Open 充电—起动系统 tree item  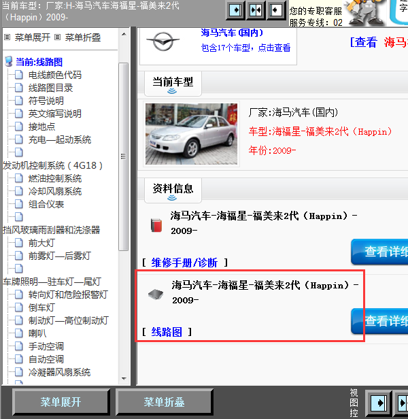60,139
